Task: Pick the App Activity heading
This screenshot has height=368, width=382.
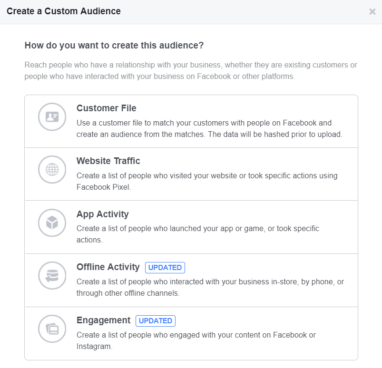Action: pyautogui.click(x=103, y=214)
